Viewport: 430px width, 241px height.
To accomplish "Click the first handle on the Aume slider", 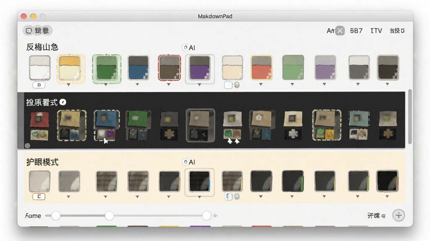I will click(x=56, y=215).
